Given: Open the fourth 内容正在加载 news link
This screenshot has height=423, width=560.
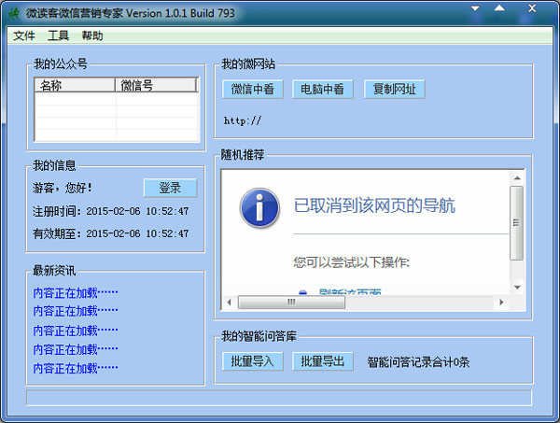Looking at the screenshot, I should [x=76, y=349].
